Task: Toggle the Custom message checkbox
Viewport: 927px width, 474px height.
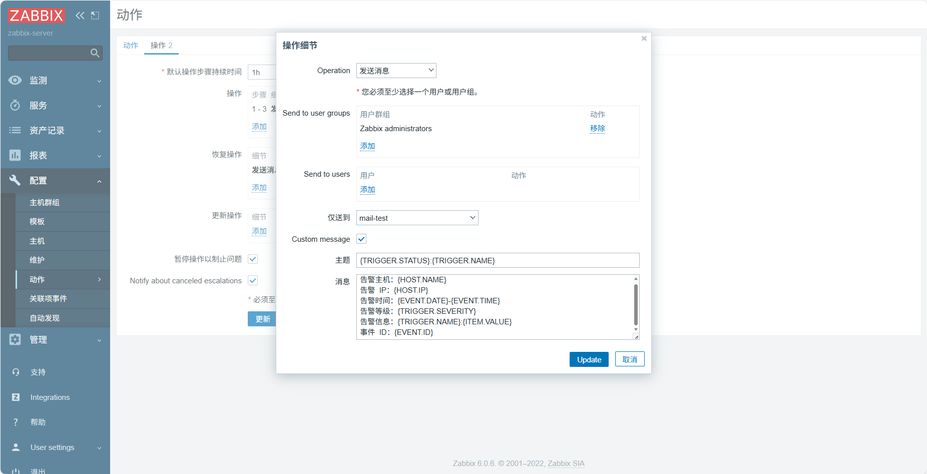Action: click(361, 239)
